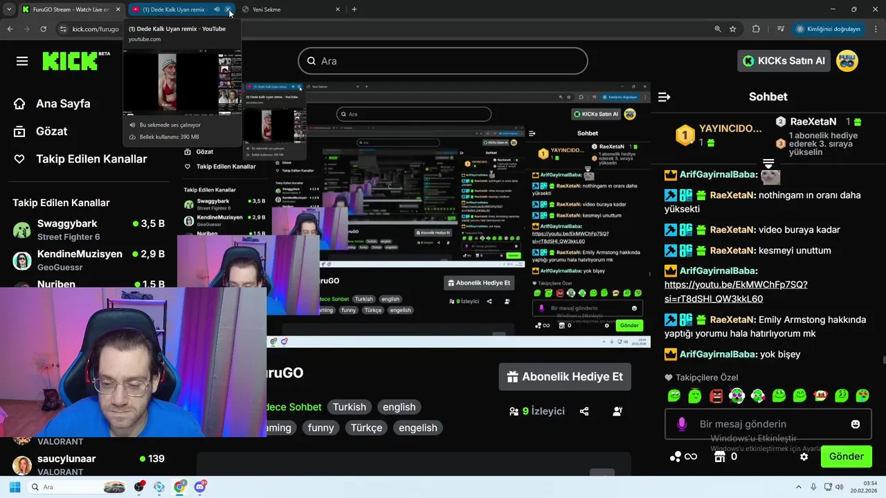Open a new browser tab
Image resolution: width=886 pixels, height=498 pixels.
click(354, 10)
